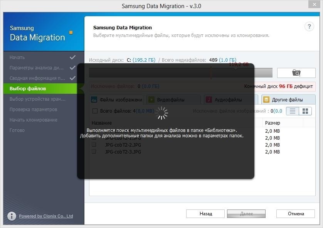Viewport: 323px width, 228px height.
Task: Switch to thumbnail grid view
Action: tap(305, 111)
